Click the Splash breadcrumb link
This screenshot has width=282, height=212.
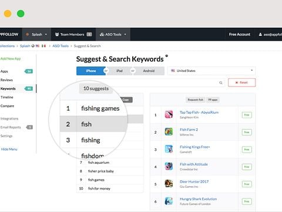[x=25, y=46]
